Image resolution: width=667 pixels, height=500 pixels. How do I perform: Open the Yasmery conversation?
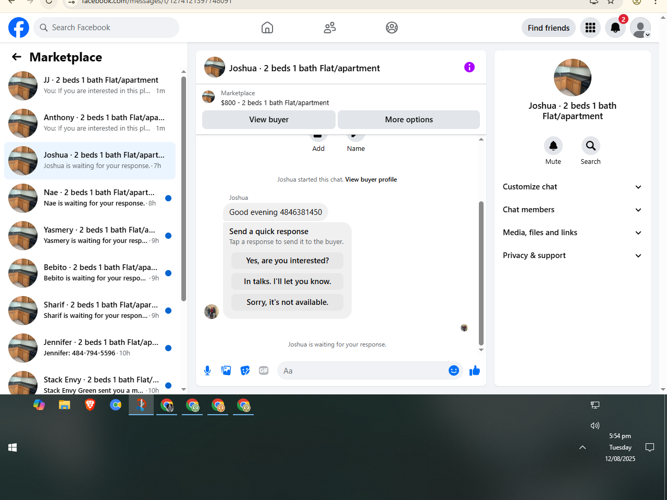(90, 236)
